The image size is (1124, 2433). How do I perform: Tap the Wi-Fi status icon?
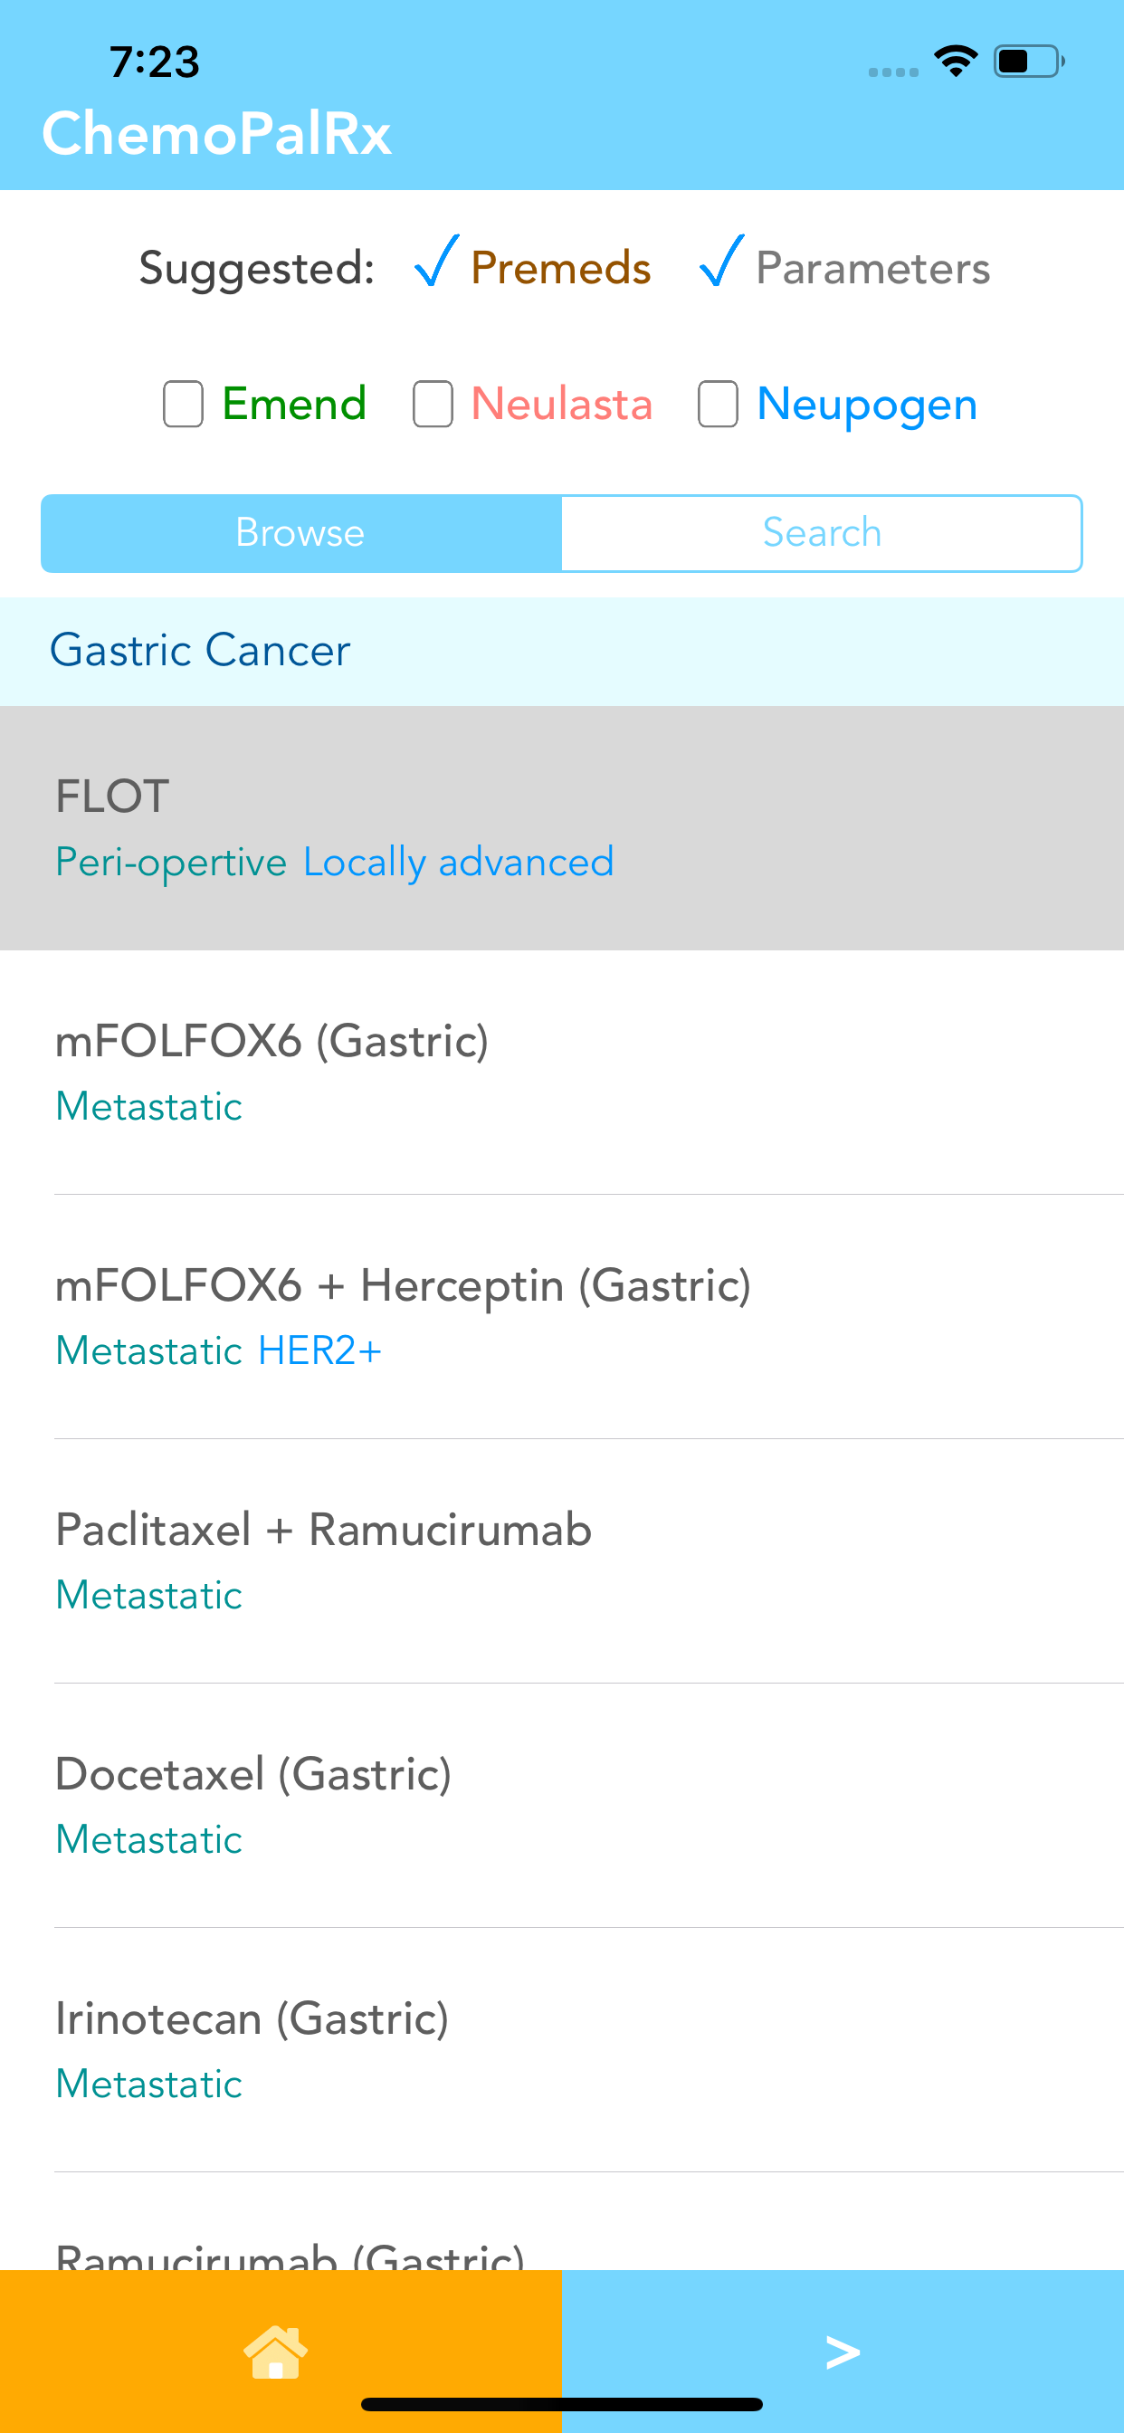956,62
